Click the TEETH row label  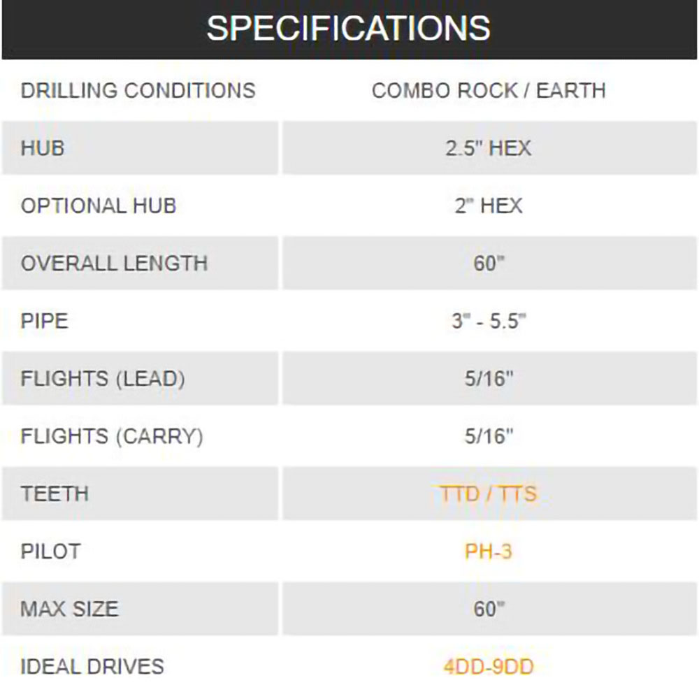click(x=55, y=493)
